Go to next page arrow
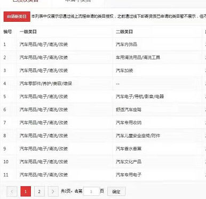This screenshot has width=206, height=199. pos(53,192)
